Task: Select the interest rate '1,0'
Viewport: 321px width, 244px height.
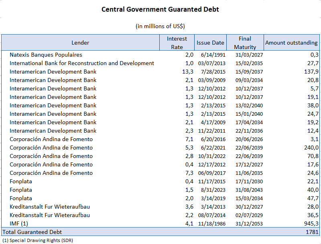Action: tap(189, 63)
